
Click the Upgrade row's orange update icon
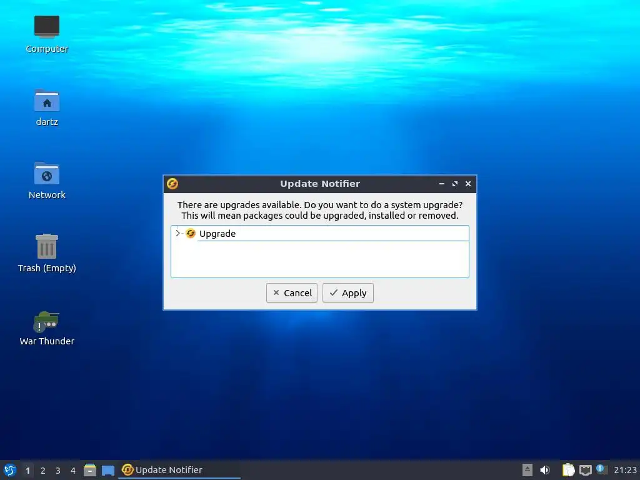click(x=190, y=234)
